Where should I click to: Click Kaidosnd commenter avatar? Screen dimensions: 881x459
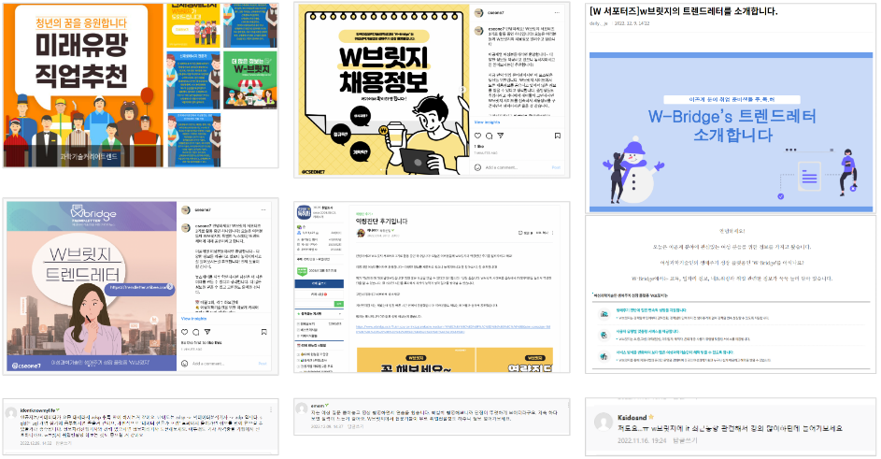tap(604, 422)
